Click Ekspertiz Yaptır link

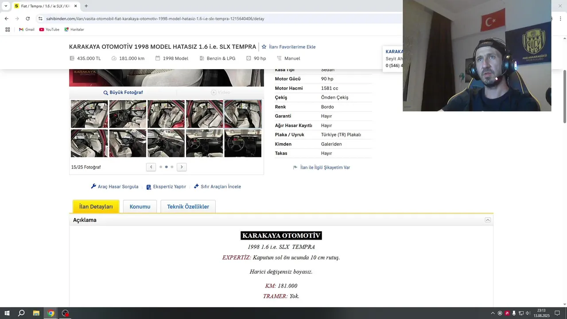click(166, 187)
